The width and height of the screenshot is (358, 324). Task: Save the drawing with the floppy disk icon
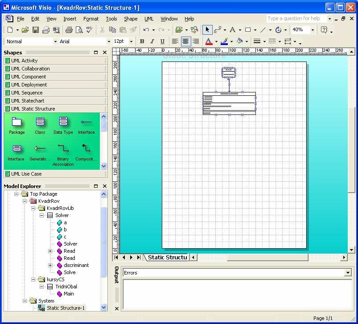click(35, 30)
